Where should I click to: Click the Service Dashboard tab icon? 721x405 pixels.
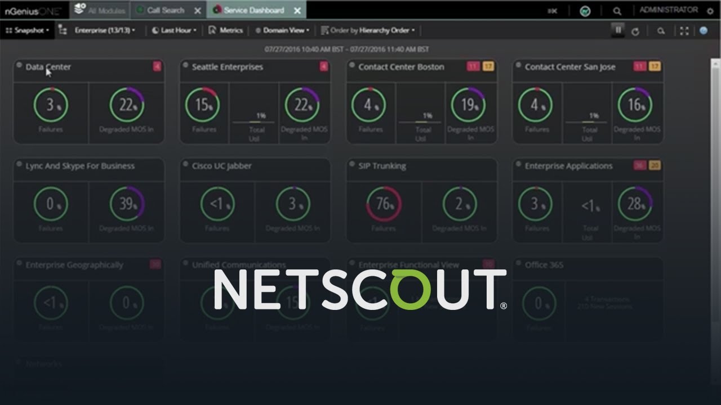(216, 10)
